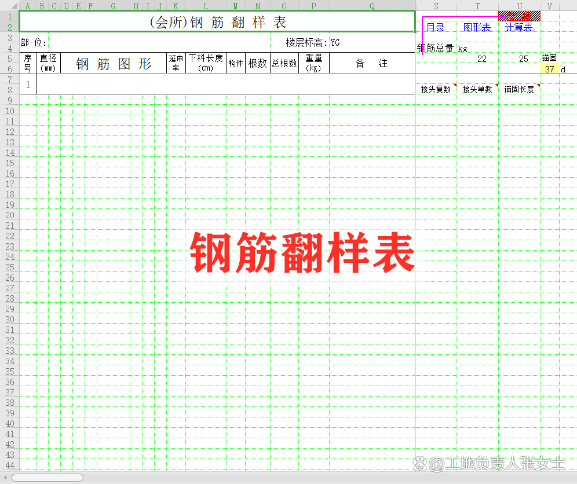Select the YG value cell
Image resolution: width=577 pixels, height=484 pixels.
(x=372, y=43)
